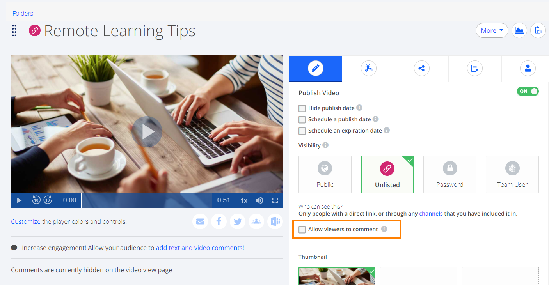Click info icon beside Allow viewers to comment

click(384, 229)
